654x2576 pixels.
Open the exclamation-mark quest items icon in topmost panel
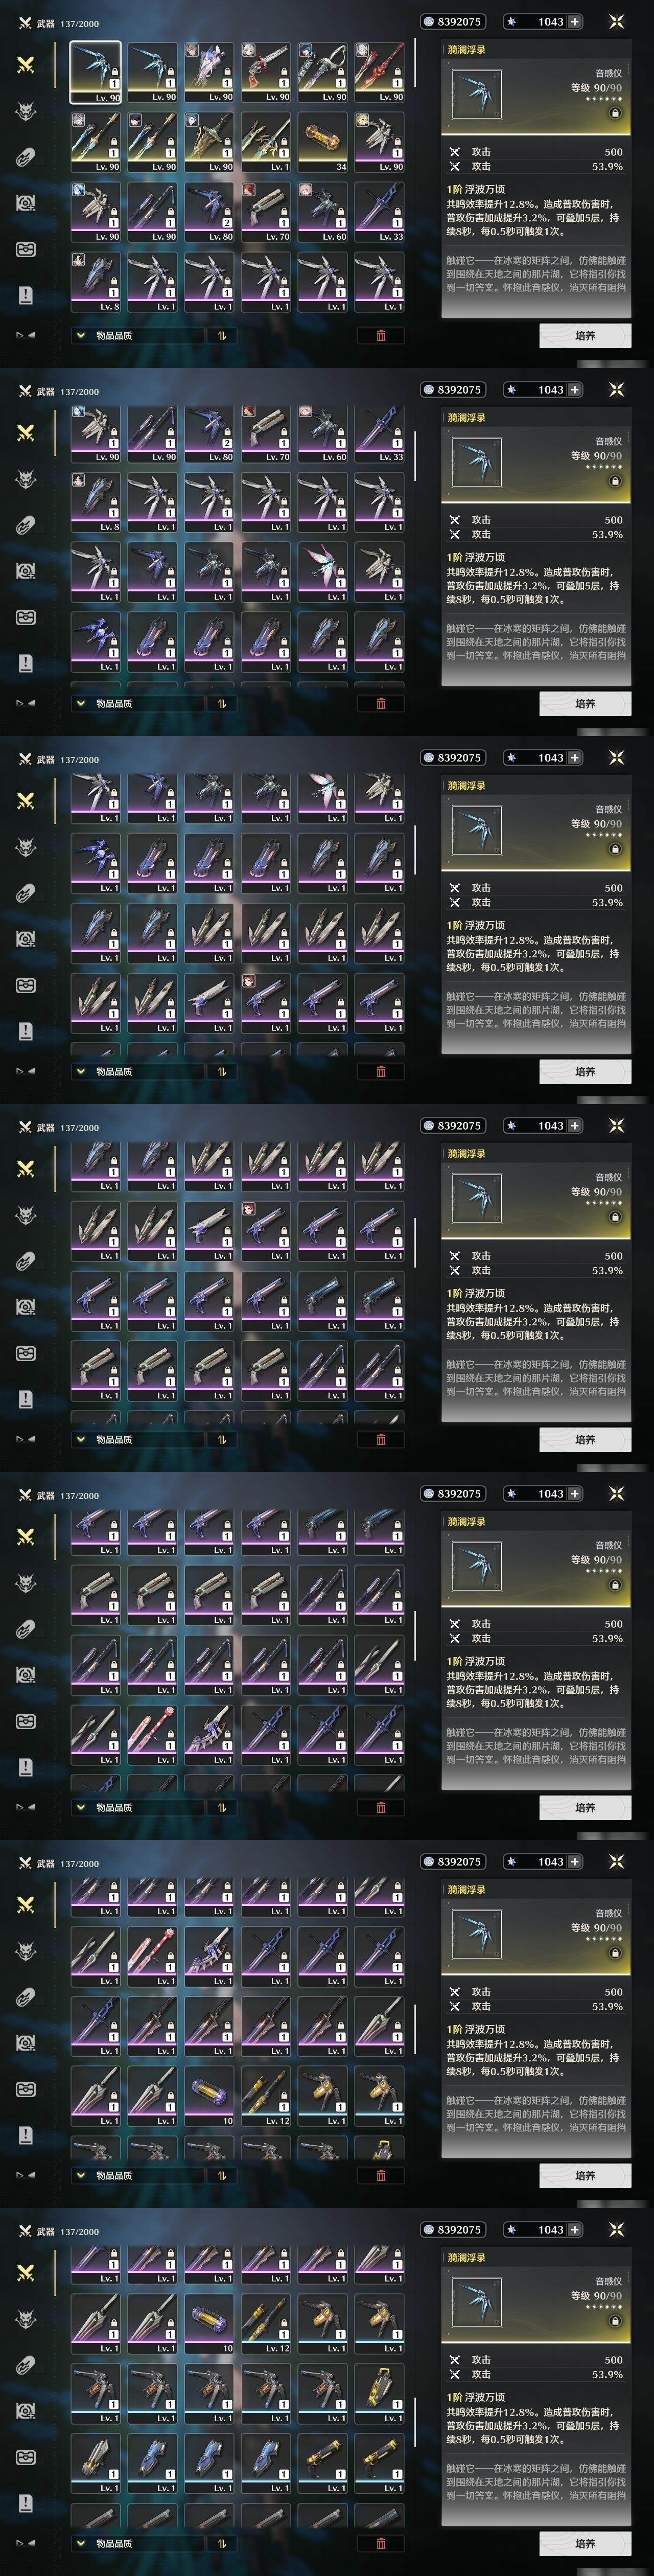pyautogui.click(x=26, y=295)
